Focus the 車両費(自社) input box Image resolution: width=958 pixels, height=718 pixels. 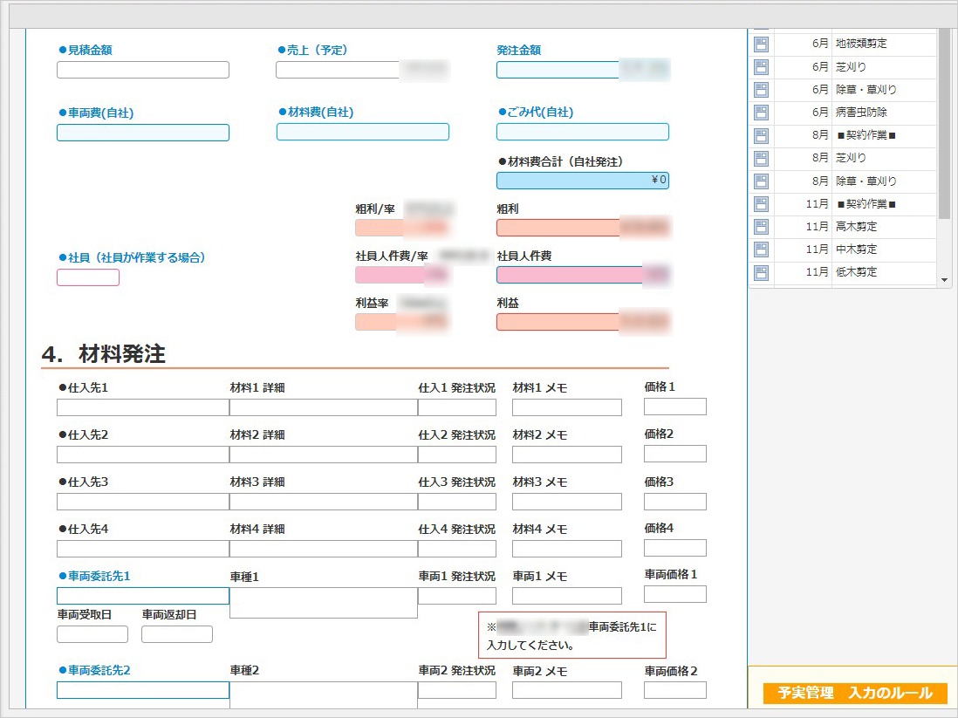143,133
